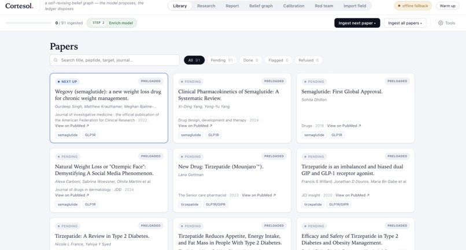
Task: Open the Calibration tab
Action: coord(294,6)
